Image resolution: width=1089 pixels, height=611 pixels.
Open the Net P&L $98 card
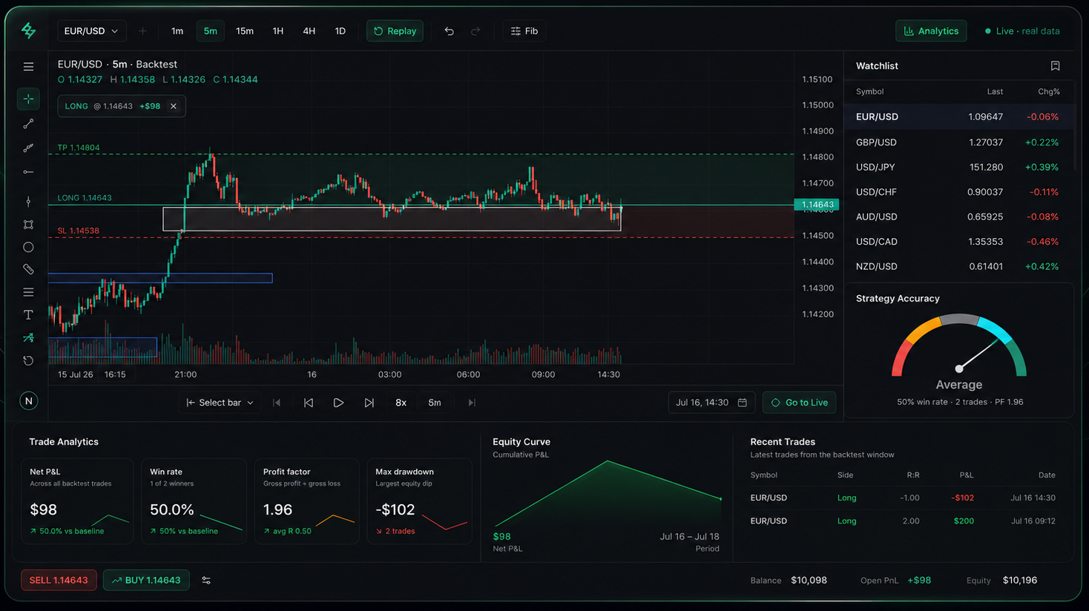pos(77,501)
